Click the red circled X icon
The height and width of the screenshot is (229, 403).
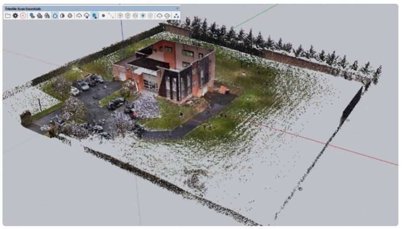point(23,16)
